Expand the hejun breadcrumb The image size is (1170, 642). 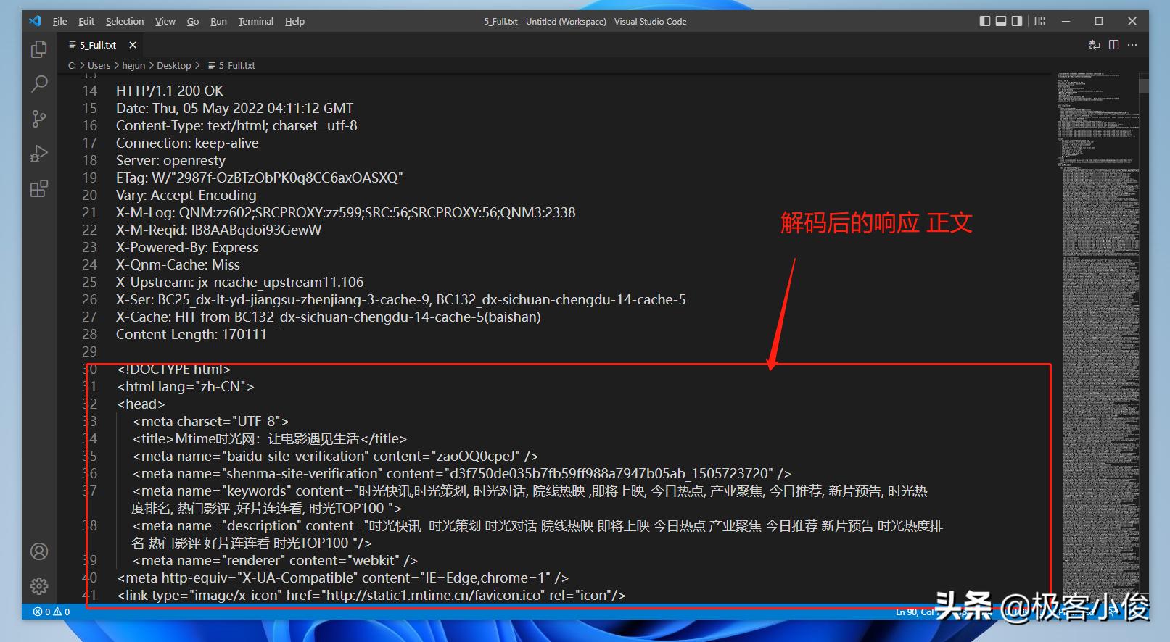click(x=133, y=65)
